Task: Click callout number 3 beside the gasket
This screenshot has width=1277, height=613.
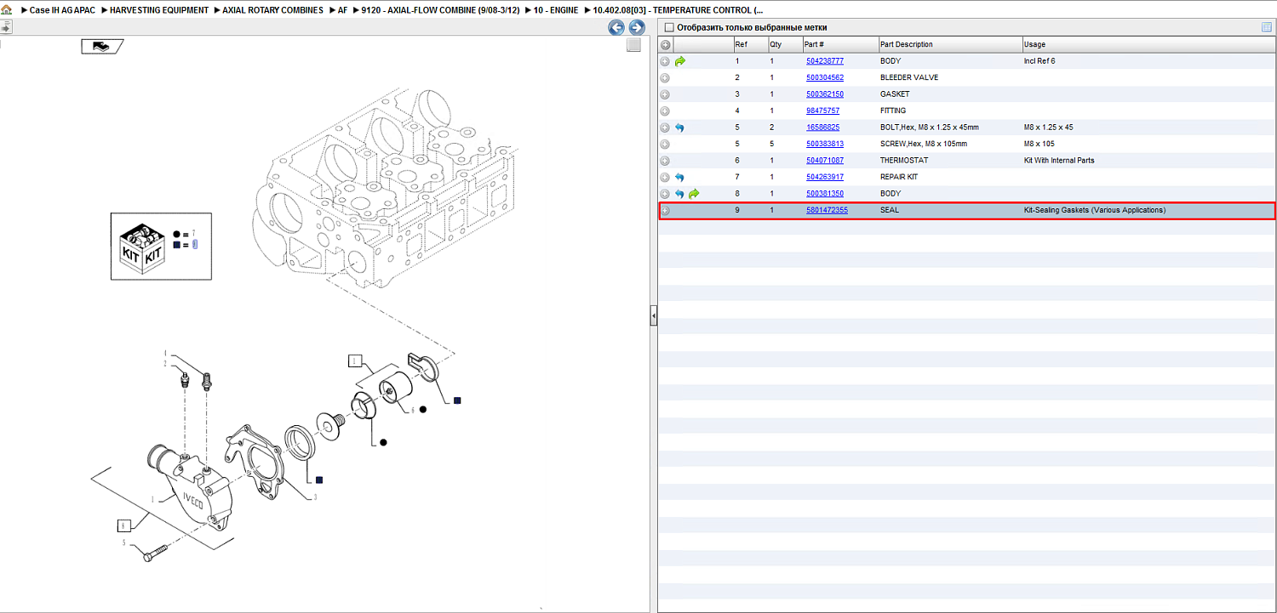Action: pos(315,497)
